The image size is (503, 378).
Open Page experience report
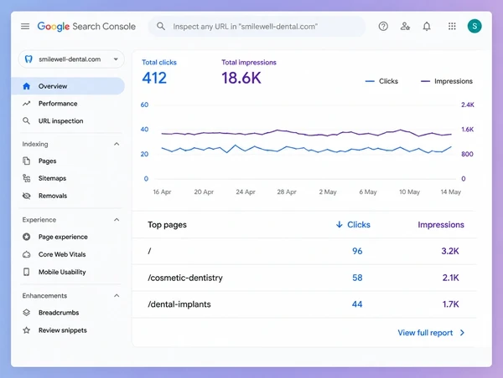63,237
